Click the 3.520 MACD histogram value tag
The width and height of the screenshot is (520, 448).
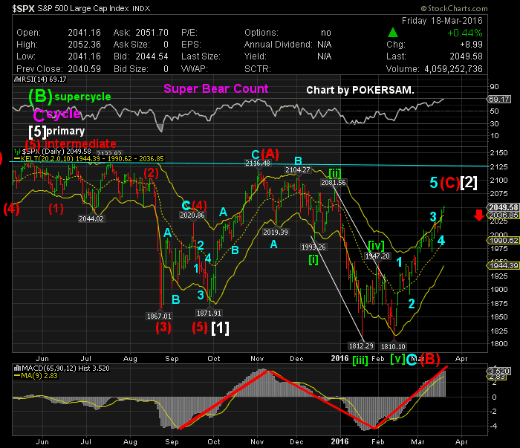(x=498, y=369)
